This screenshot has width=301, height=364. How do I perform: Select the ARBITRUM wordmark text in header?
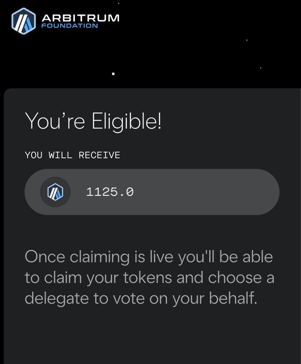click(x=80, y=18)
